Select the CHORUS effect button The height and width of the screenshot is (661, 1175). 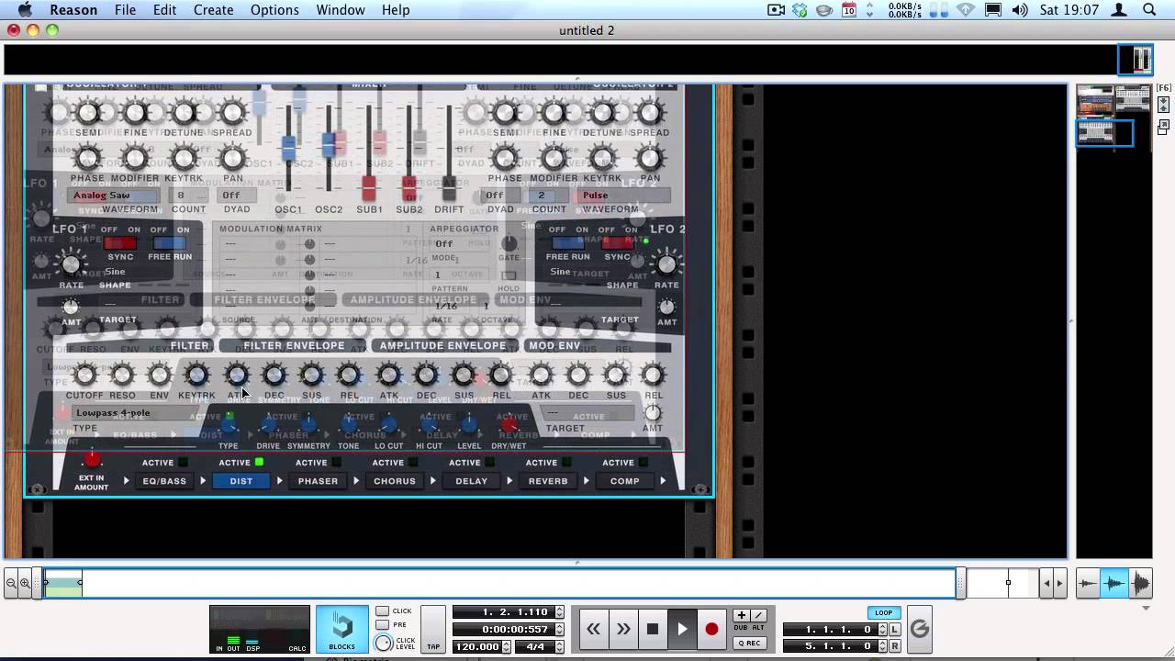pyautogui.click(x=395, y=481)
